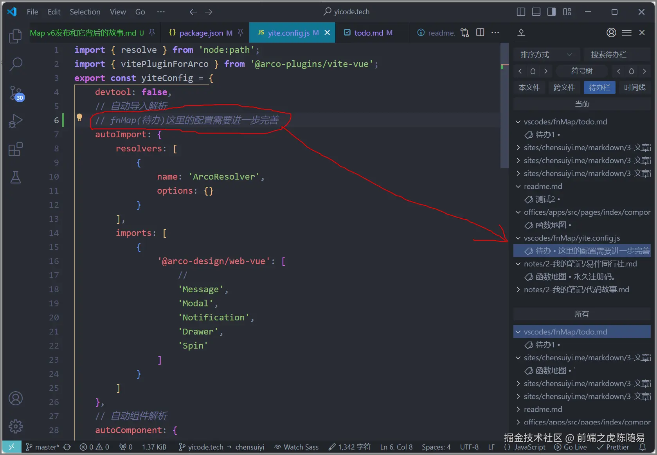Unpin the Map v6发布和它背后的故事.md tab
The height and width of the screenshot is (455, 657).
(152, 32)
